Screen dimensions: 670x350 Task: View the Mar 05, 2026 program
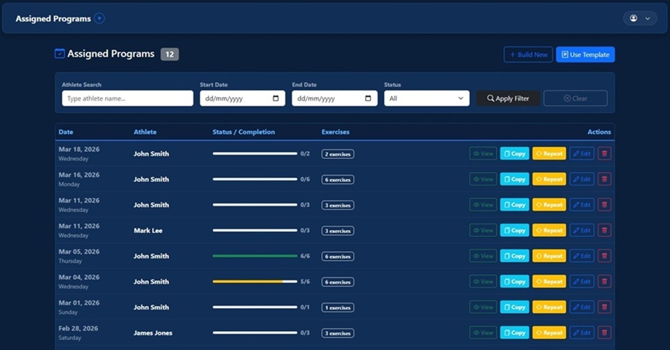[x=483, y=256]
